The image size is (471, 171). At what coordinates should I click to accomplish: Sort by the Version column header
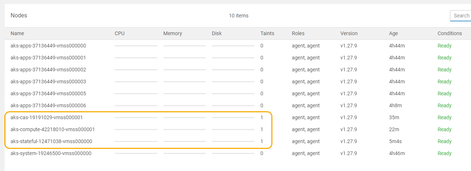coord(349,33)
